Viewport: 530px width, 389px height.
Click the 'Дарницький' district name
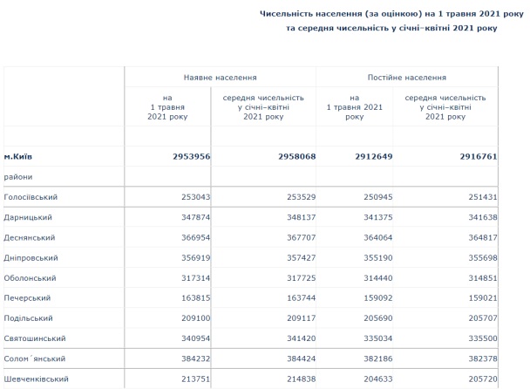click(28, 217)
